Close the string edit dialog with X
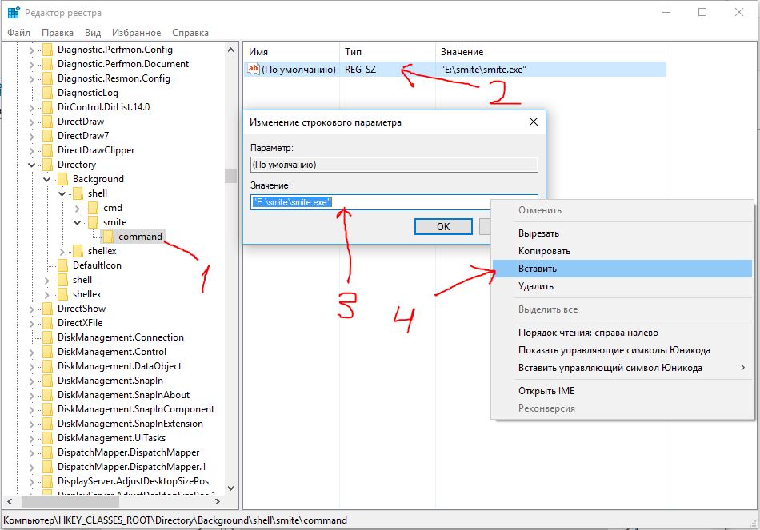 click(x=533, y=122)
